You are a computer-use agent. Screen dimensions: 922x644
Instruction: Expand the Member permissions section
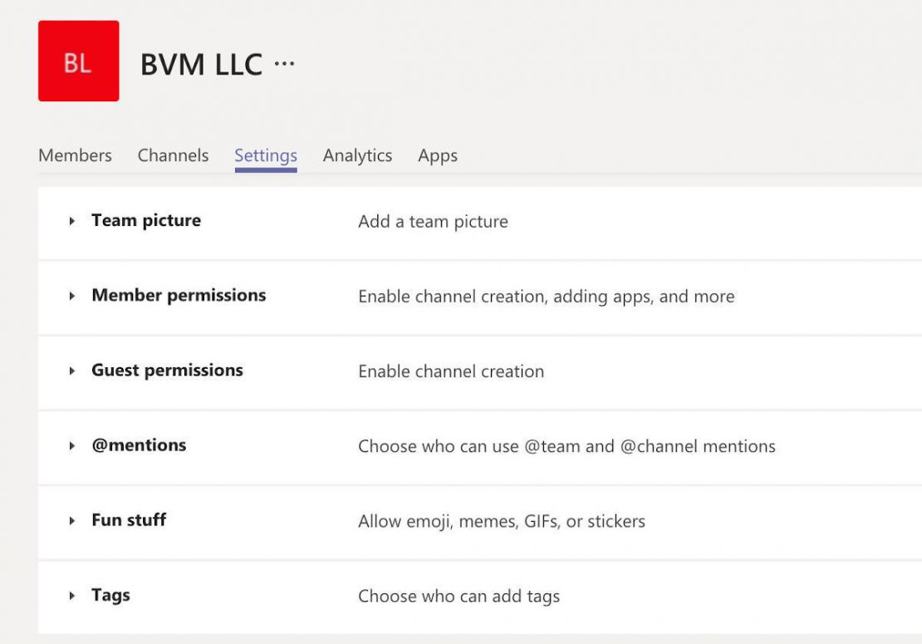[x=73, y=296]
